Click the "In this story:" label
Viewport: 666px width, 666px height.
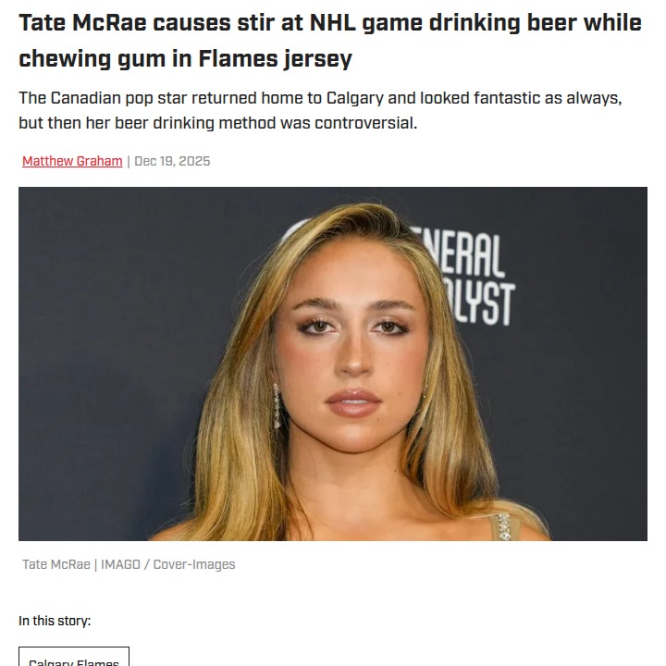click(x=55, y=621)
